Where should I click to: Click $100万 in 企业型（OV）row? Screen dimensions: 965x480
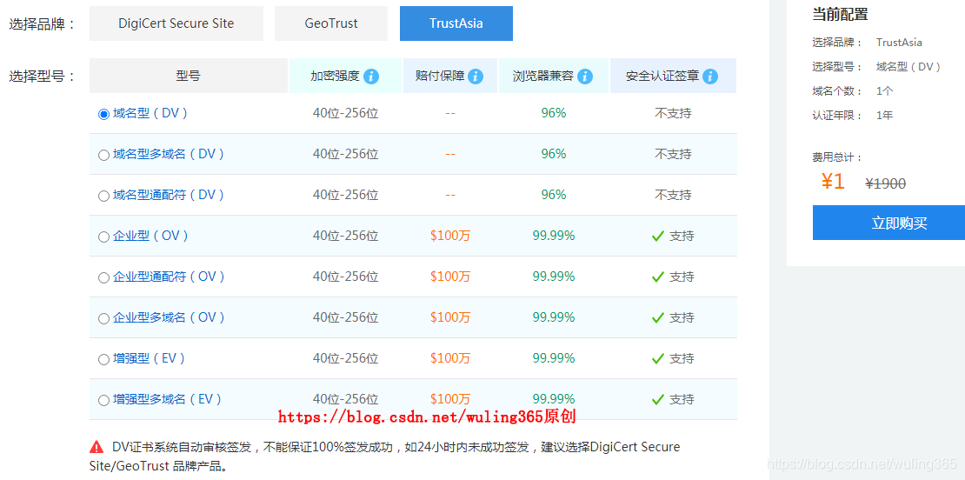(x=449, y=236)
